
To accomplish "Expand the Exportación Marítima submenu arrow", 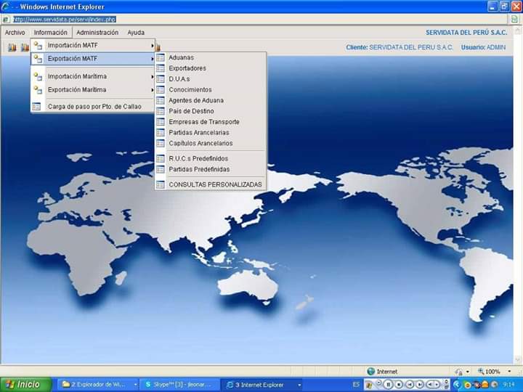I will (x=152, y=90).
